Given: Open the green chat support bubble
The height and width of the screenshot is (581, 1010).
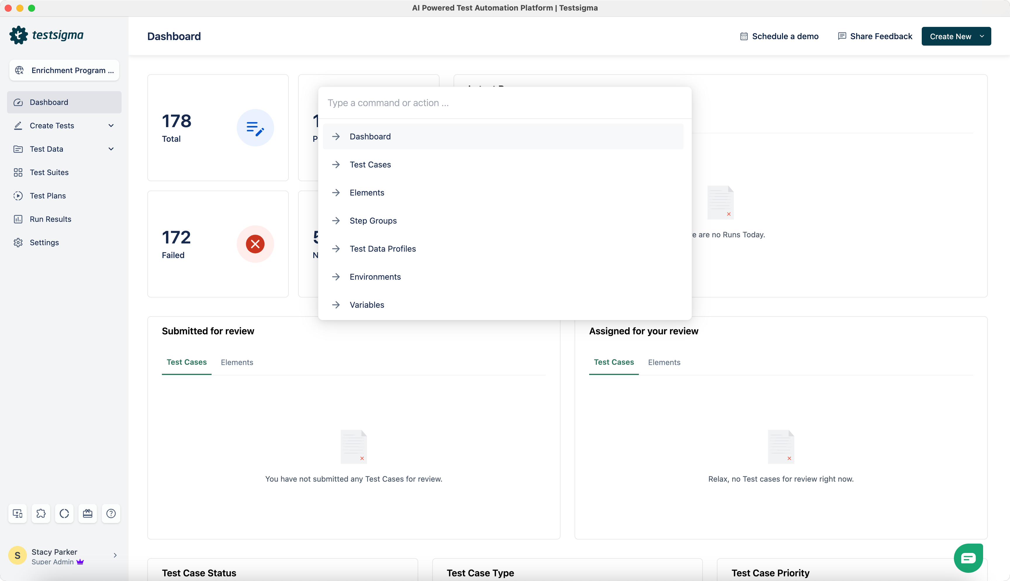Looking at the screenshot, I should coord(968,558).
